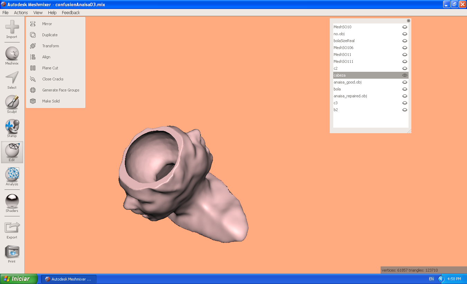The height and width of the screenshot is (284, 467).
Task: Toggle visibility of b2 object
Action: tap(405, 110)
